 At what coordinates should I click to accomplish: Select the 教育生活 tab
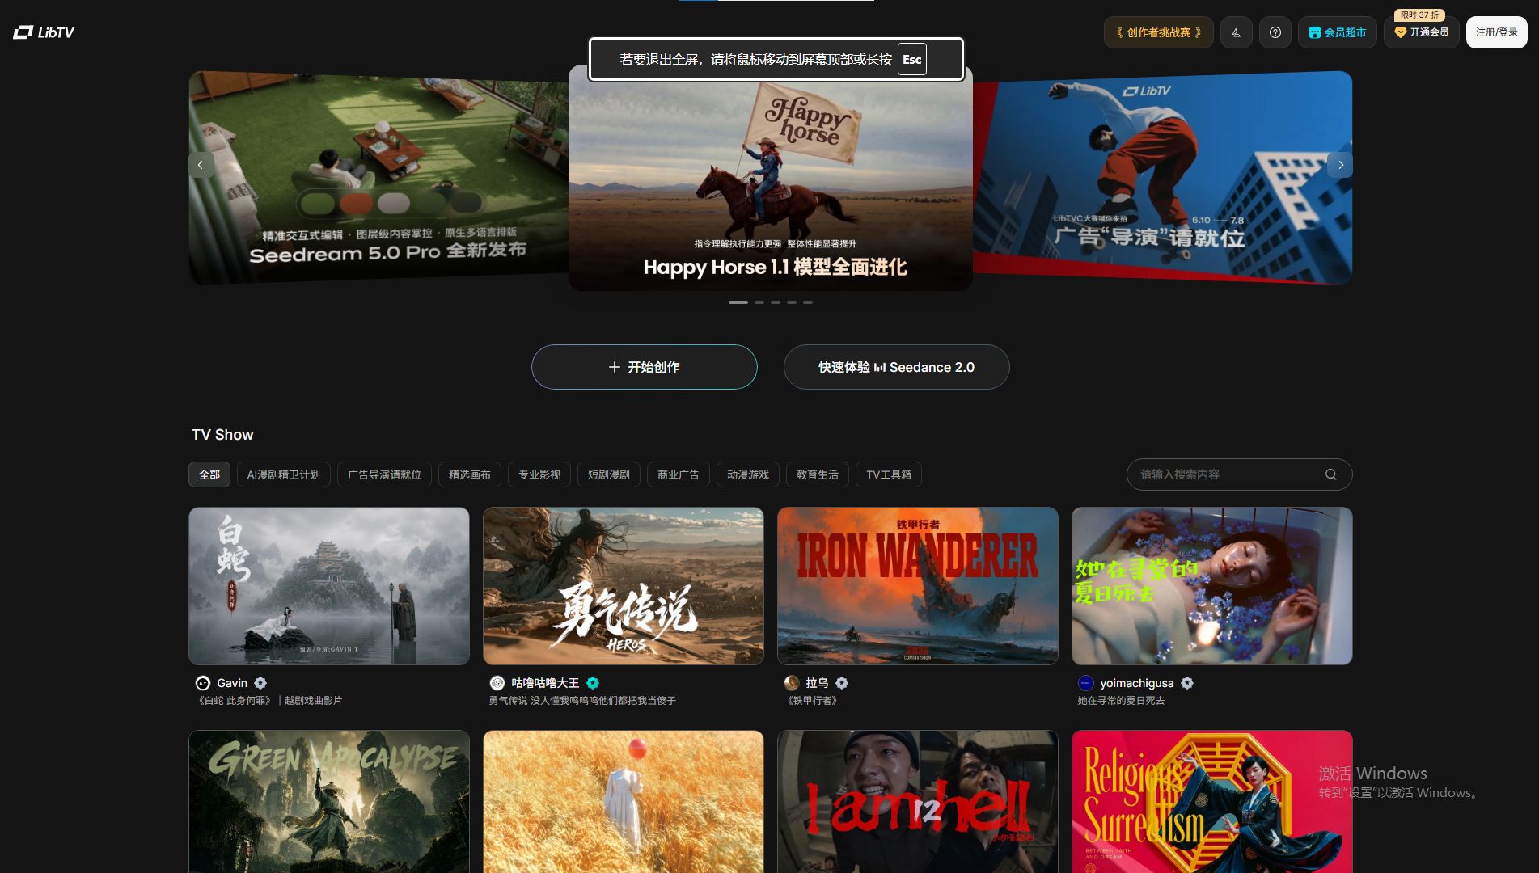818,474
